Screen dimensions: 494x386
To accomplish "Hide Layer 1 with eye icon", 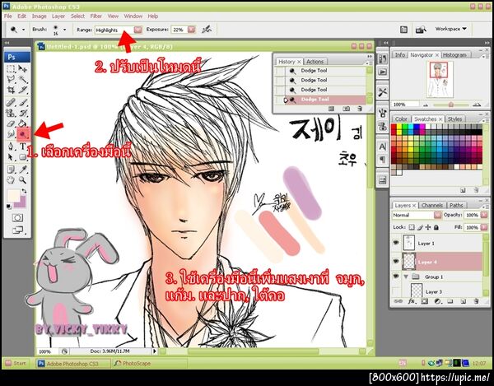I will click(396, 243).
